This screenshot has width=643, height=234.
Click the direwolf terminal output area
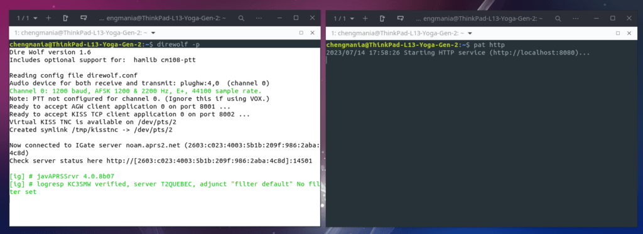[165, 137]
